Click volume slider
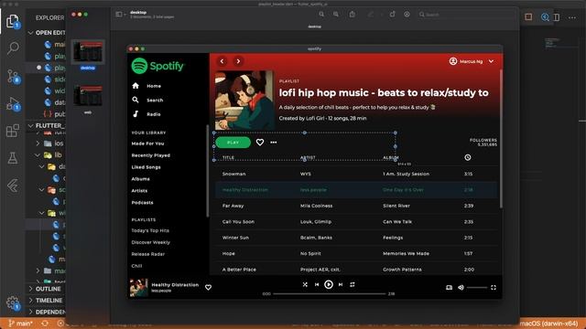 click(476, 288)
